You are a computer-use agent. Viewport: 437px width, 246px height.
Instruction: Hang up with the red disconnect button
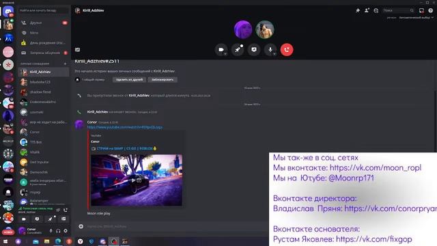point(287,50)
